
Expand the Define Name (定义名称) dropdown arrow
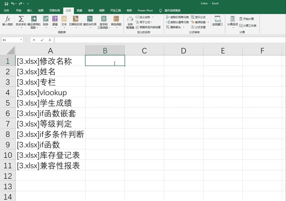pyautogui.click(x=153, y=17)
